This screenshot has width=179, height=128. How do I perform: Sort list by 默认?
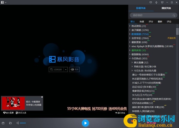click(x=133, y=21)
